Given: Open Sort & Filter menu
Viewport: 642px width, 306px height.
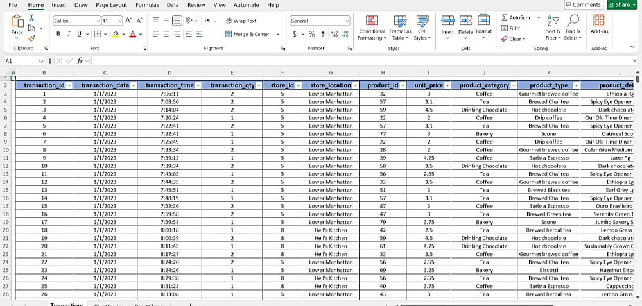Looking at the screenshot, I should pyautogui.click(x=553, y=28).
